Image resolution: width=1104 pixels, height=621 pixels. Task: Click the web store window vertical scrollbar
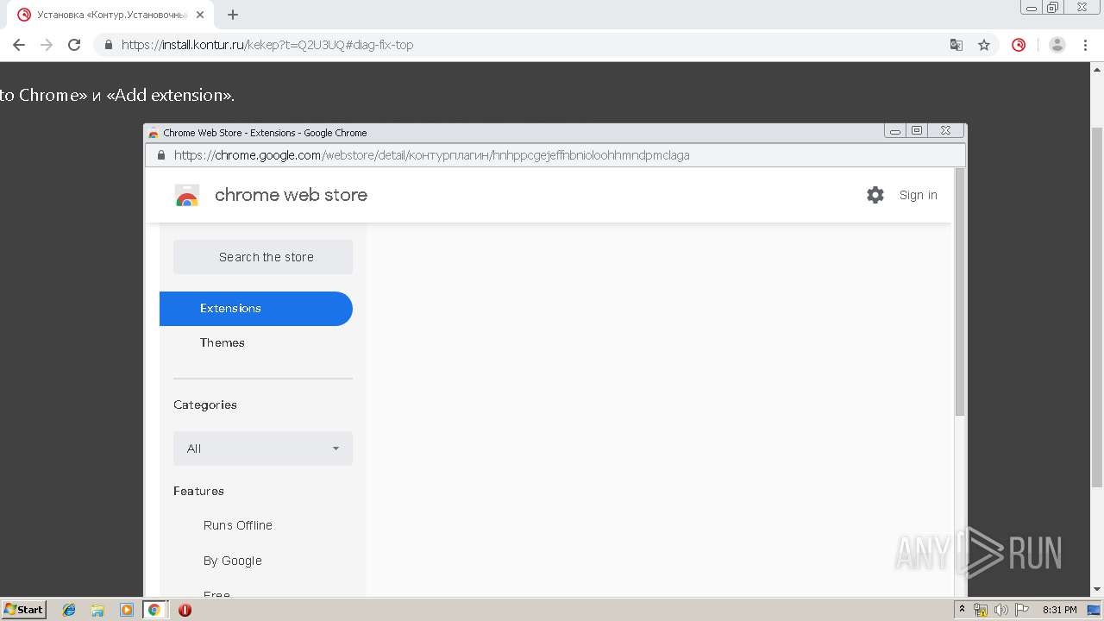pos(959,293)
